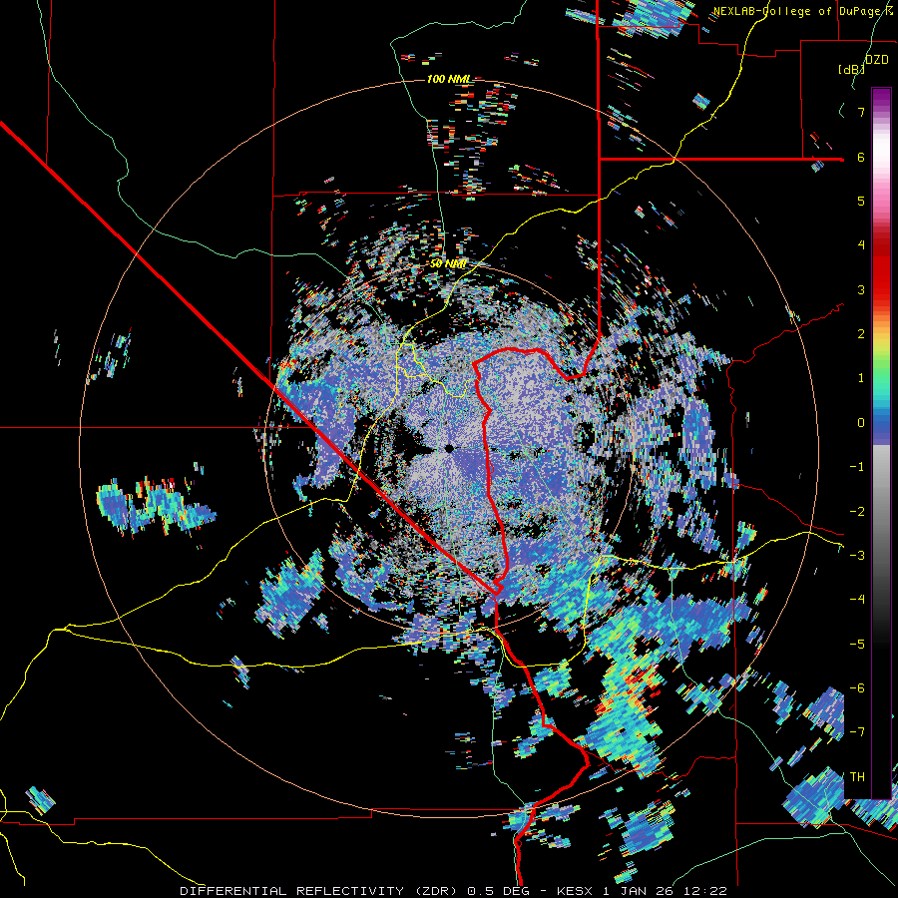
Task: Click the "1" tick label on the color scale
Action: pyautogui.click(x=861, y=378)
